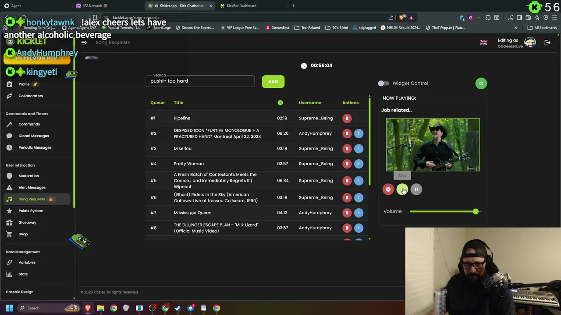Move Milk Lizard up the queue
Image resolution: width=561 pixels, height=315 pixels.
pyautogui.click(x=359, y=228)
